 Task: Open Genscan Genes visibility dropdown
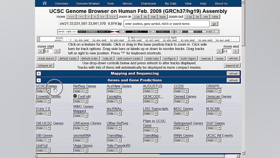tap(214, 101)
